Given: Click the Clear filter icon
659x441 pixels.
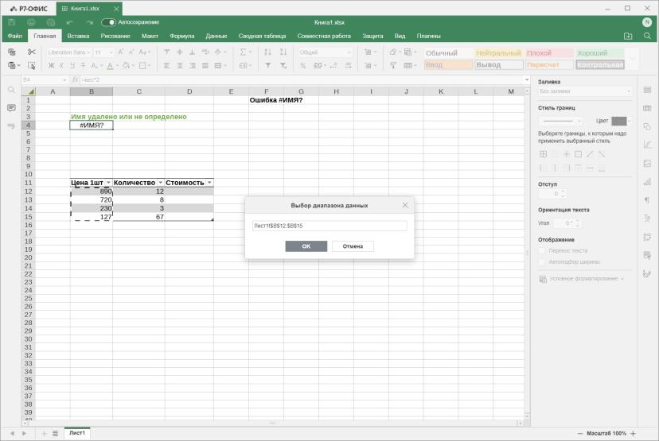Looking at the screenshot, I should coord(283,65).
